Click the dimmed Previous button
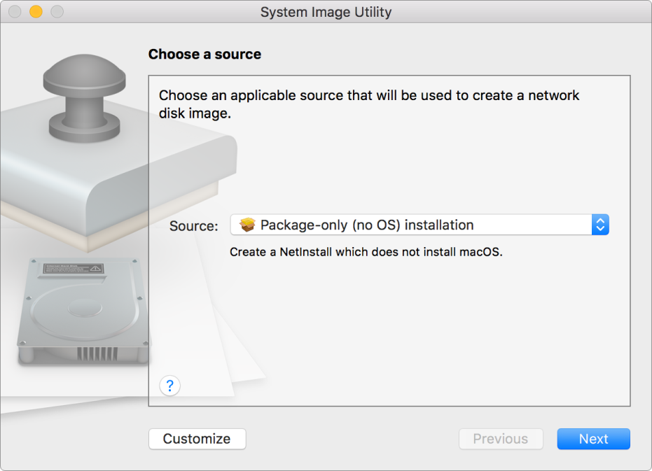 pos(500,439)
